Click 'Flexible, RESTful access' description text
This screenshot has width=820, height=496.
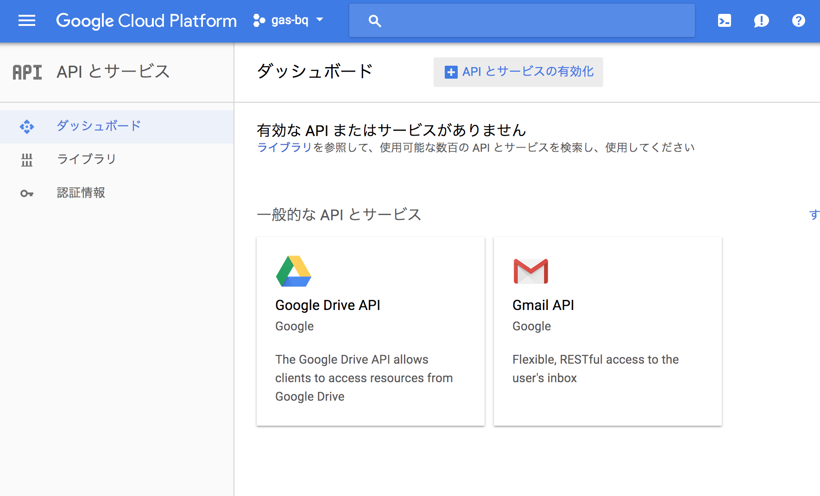tap(596, 369)
